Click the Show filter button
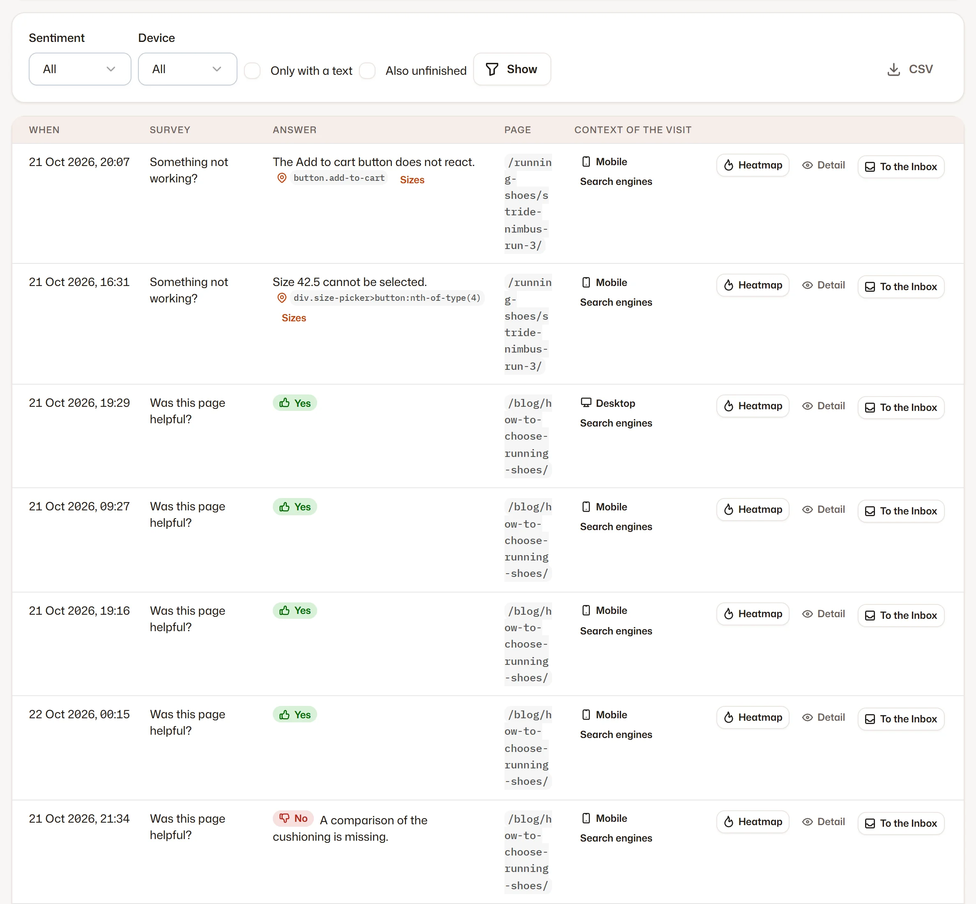Image resolution: width=976 pixels, height=904 pixels. click(x=512, y=69)
